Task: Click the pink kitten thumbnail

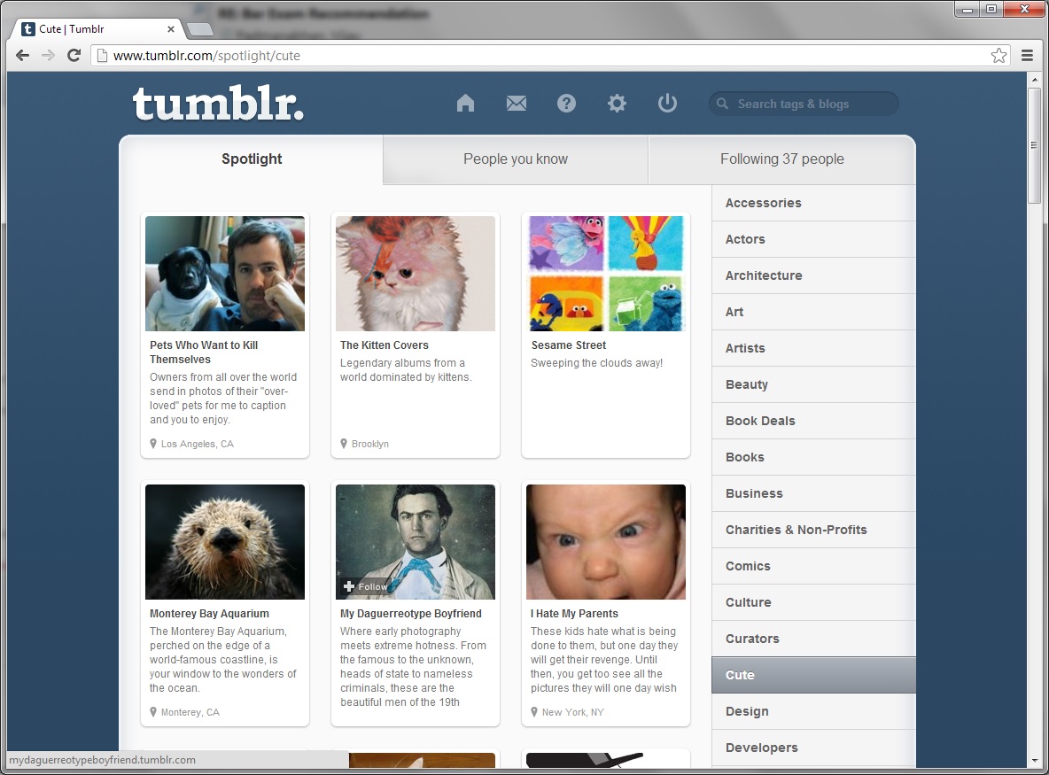Action: (x=416, y=274)
